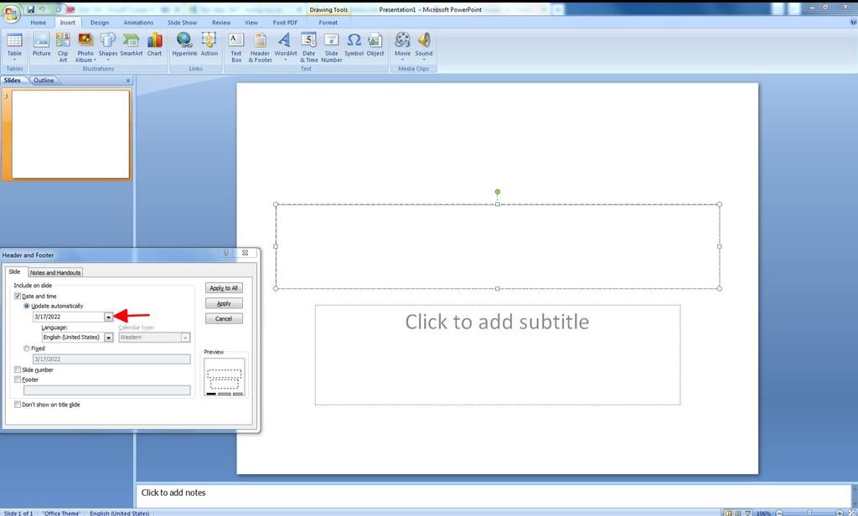Viewport: 858px width, 516px height.
Task: Click the Action icon in Links
Action: pos(209,40)
